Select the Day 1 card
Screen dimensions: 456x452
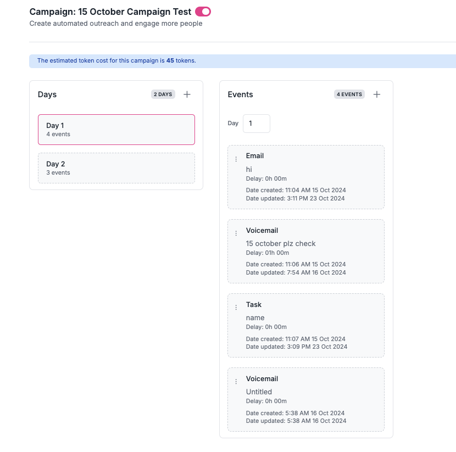click(x=116, y=130)
